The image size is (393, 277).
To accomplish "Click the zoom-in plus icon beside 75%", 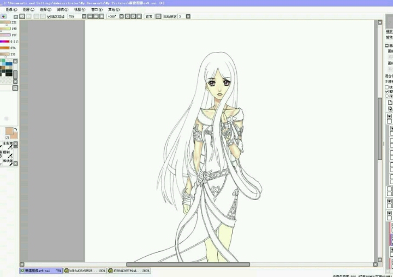I will tap(96, 16).
